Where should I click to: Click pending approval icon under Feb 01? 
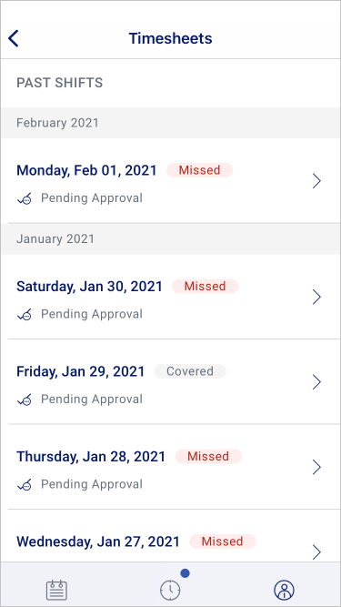pos(25,199)
